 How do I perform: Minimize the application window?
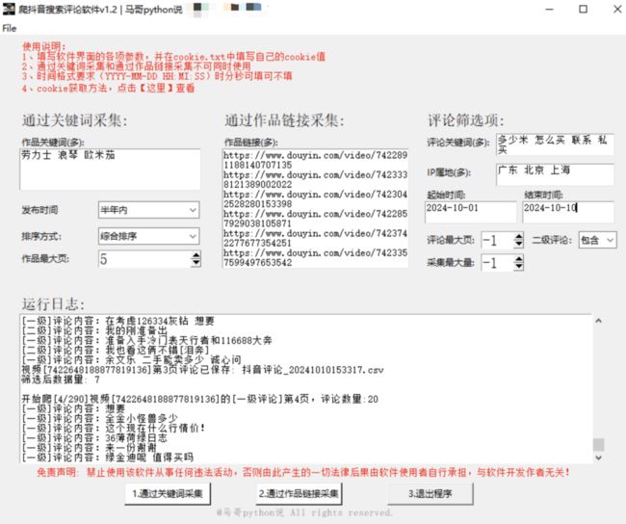pyautogui.click(x=550, y=9)
